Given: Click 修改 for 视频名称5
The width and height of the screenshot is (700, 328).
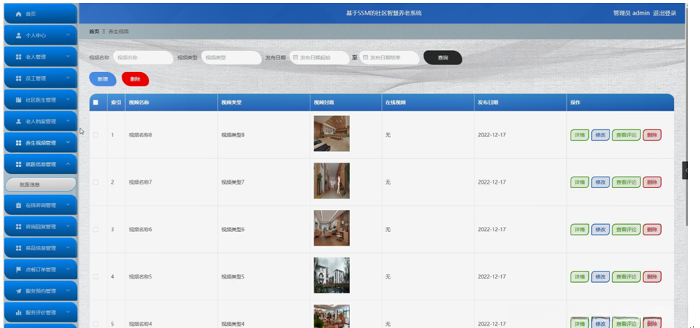Looking at the screenshot, I should click(x=600, y=276).
